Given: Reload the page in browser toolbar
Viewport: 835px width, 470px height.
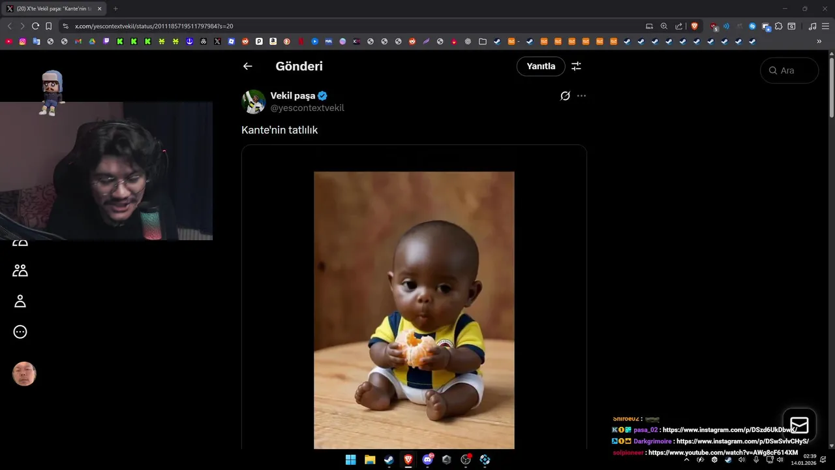Looking at the screenshot, I should point(35,26).
